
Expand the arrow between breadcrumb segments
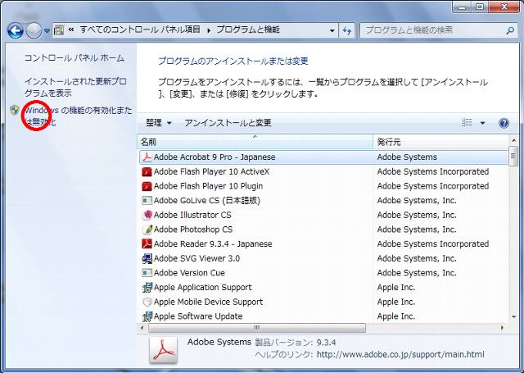209,30
